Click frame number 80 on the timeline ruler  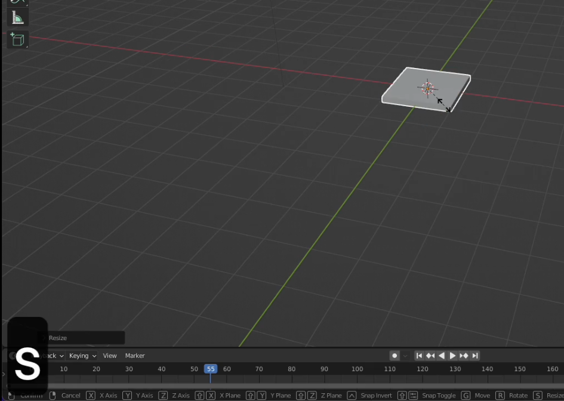(292, 369)
